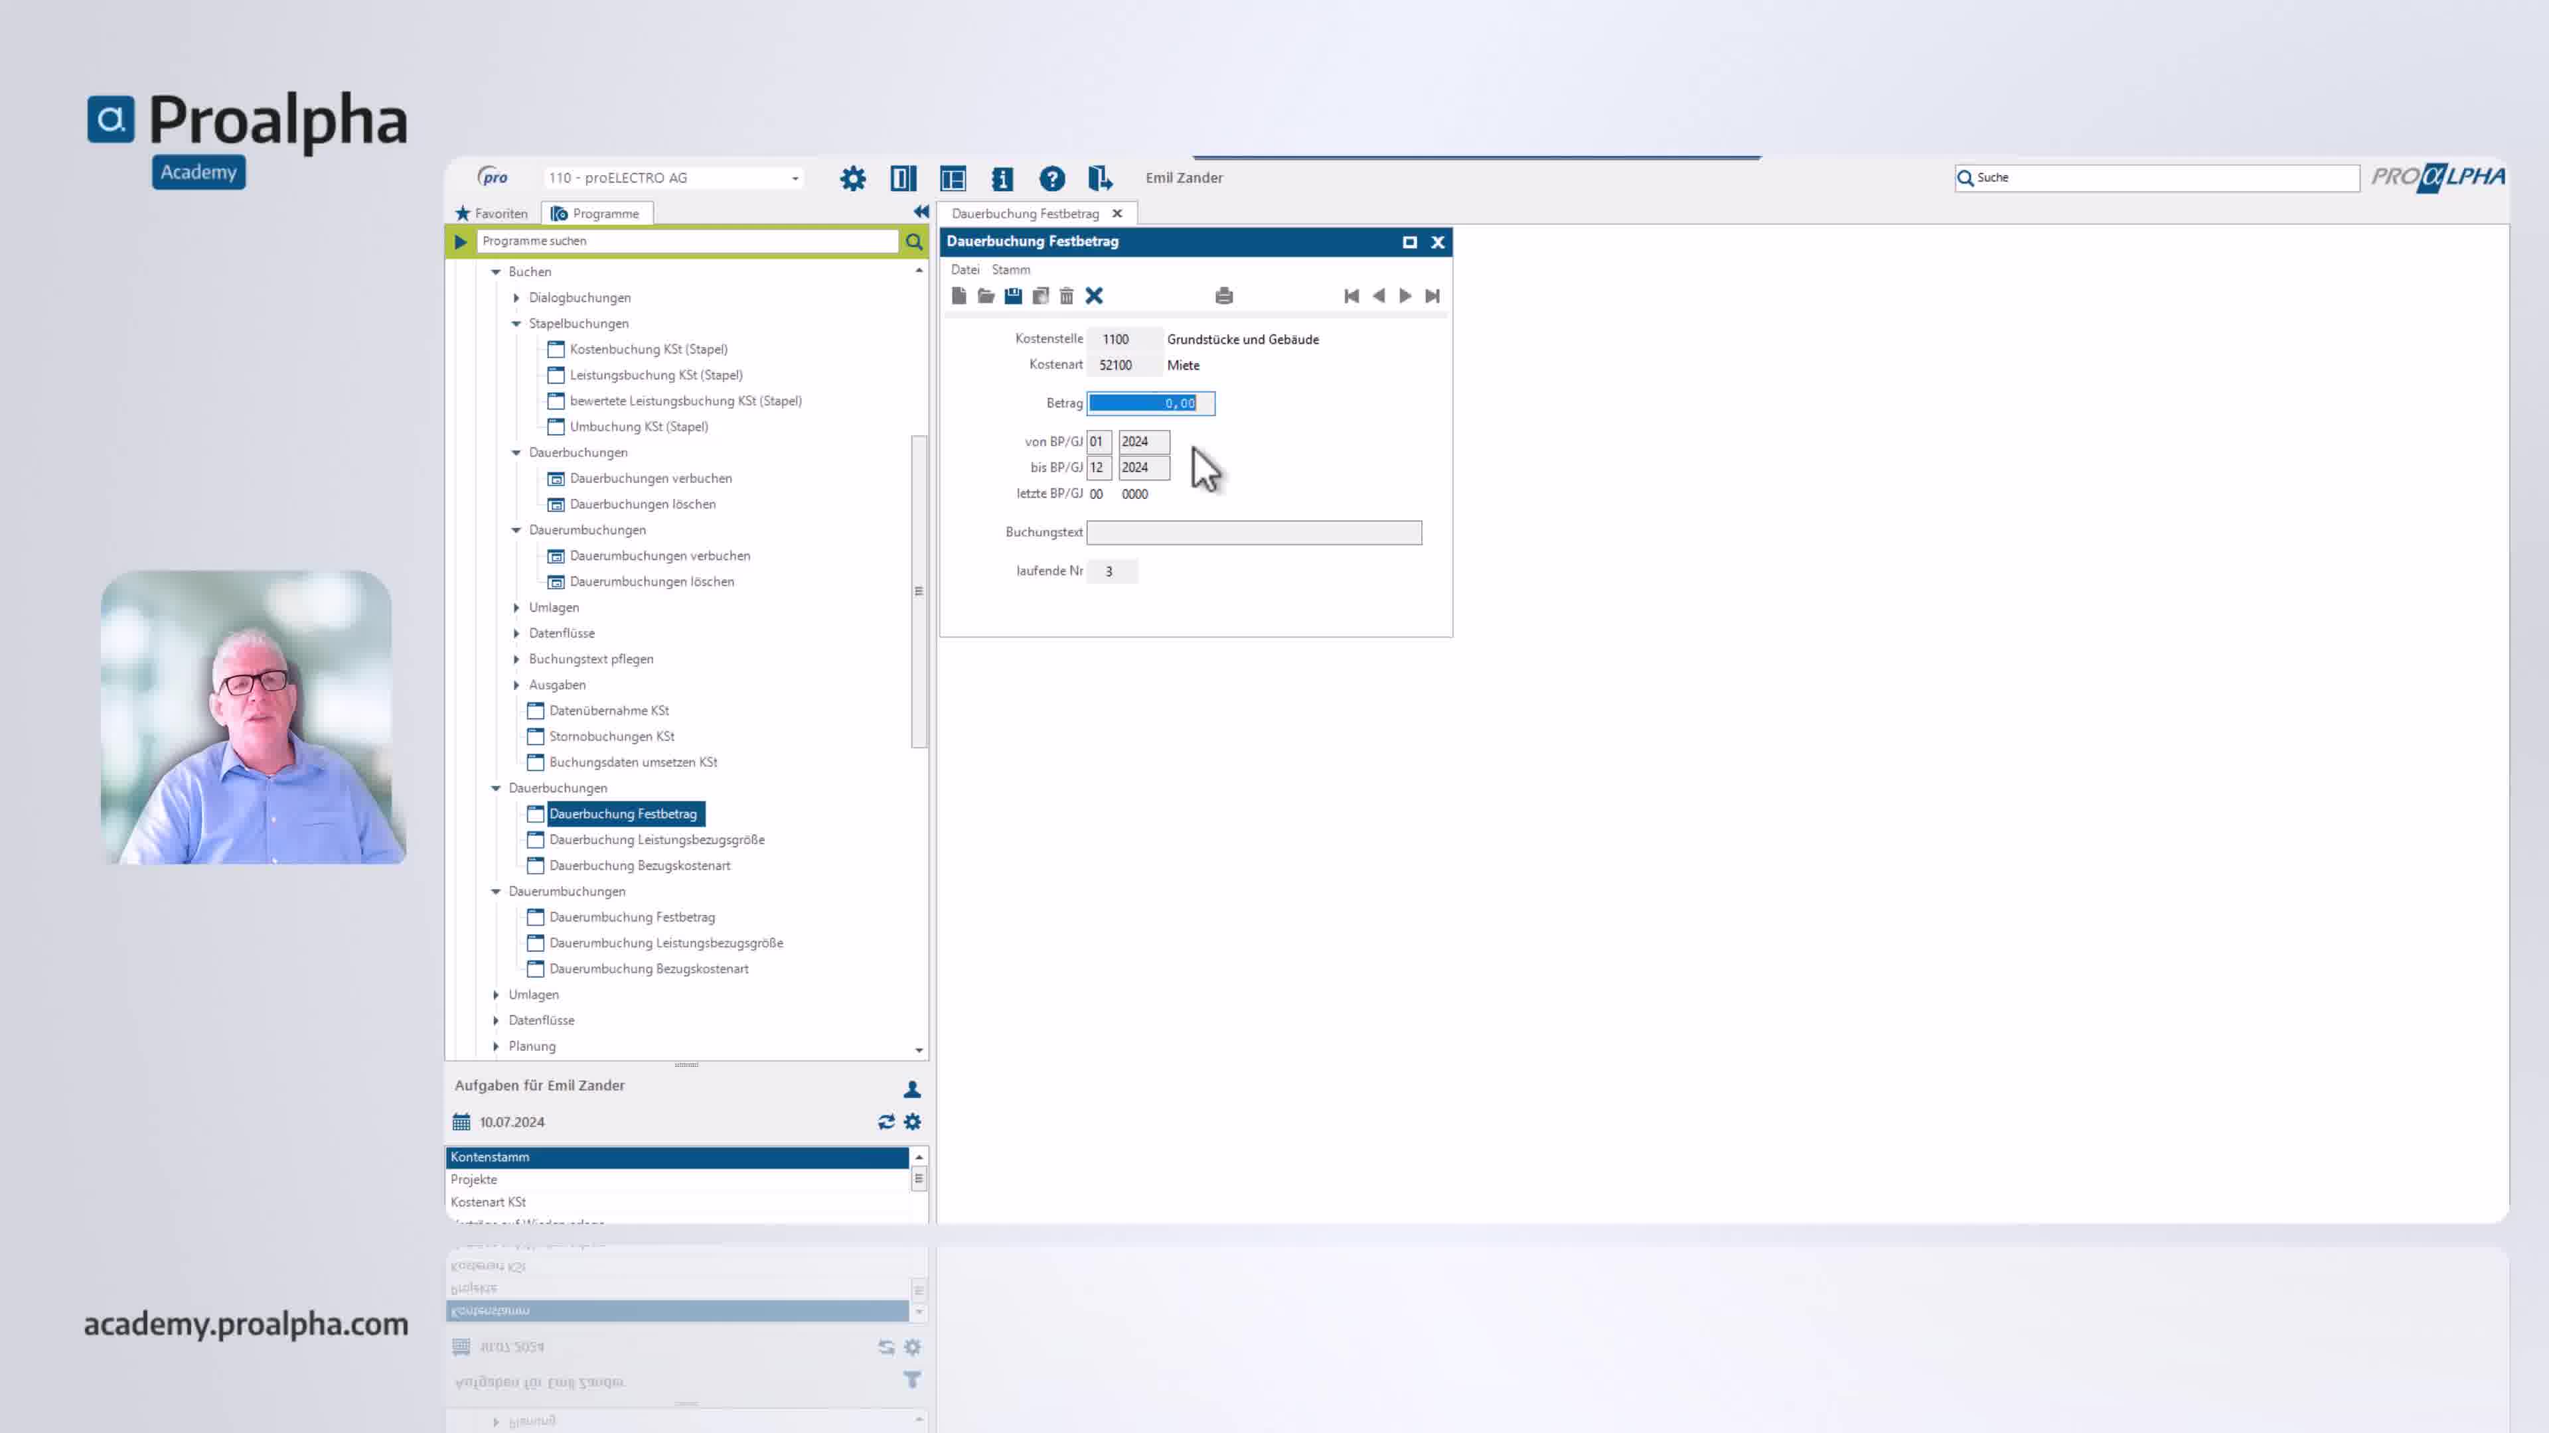Open the settings gear icon in the top bar
2549x1433 pixels.
852,178
